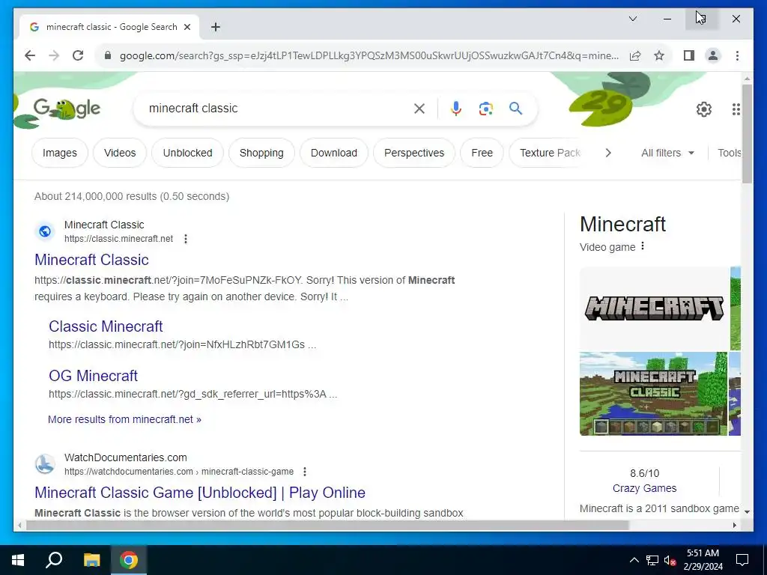Select the Perspectives filter chip
The image size is (767, 575).
(413, 153)
